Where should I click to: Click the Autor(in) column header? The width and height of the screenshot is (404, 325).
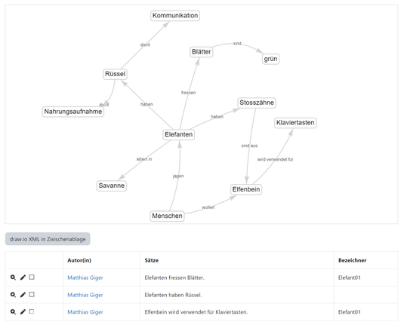point(79,260)
